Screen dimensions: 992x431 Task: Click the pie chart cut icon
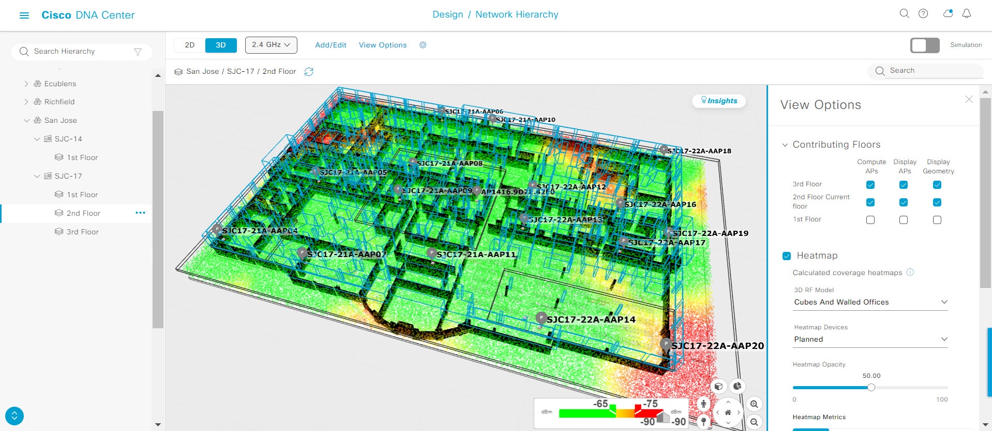click(737, 386)
